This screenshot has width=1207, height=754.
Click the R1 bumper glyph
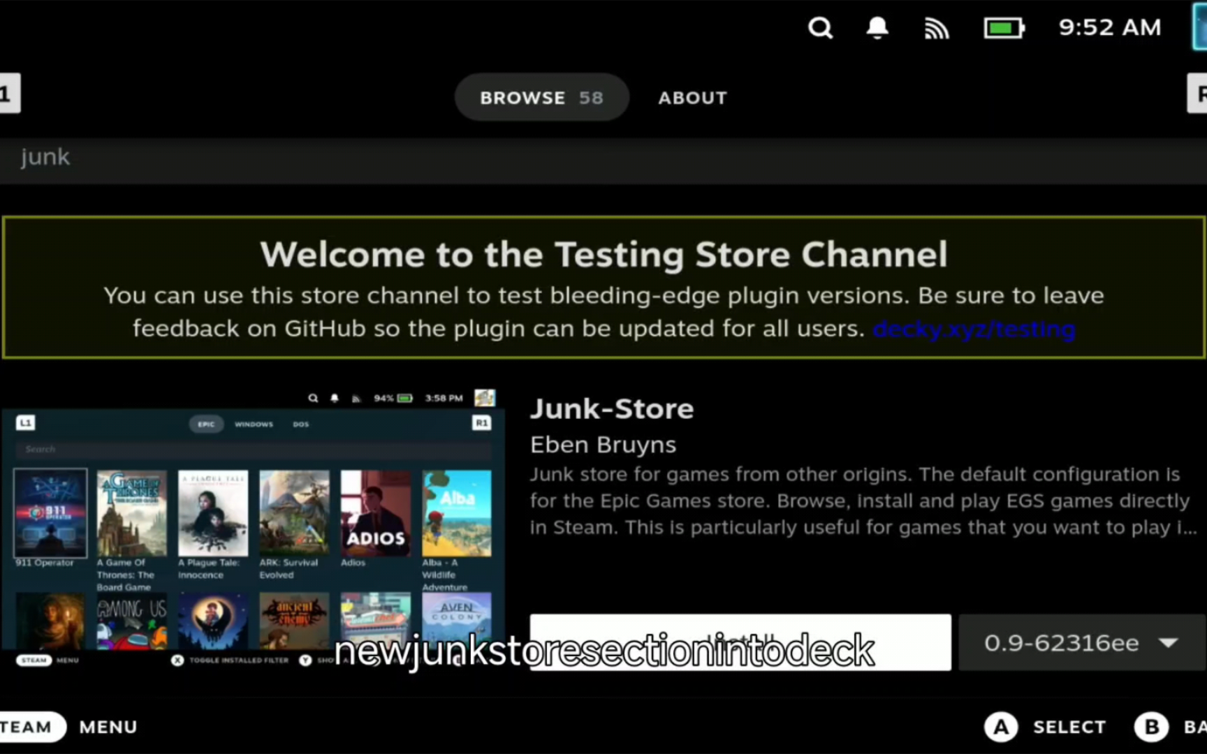(x=1197, y=94)
